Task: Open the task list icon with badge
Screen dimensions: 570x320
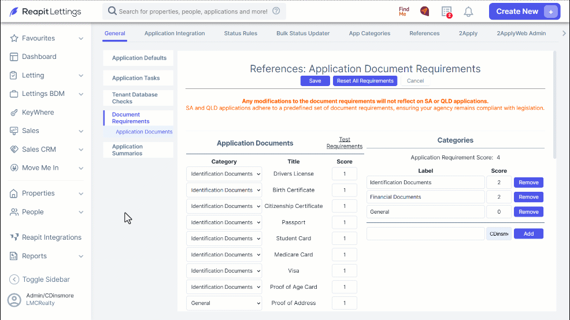Action: point(447,12)
